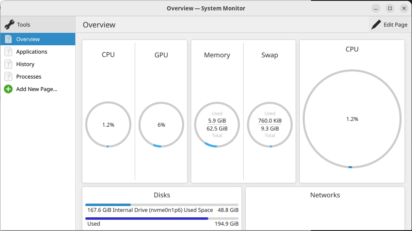Click the History page icon
The width and height of the screenshot is (412, 231).
point(8,64)
